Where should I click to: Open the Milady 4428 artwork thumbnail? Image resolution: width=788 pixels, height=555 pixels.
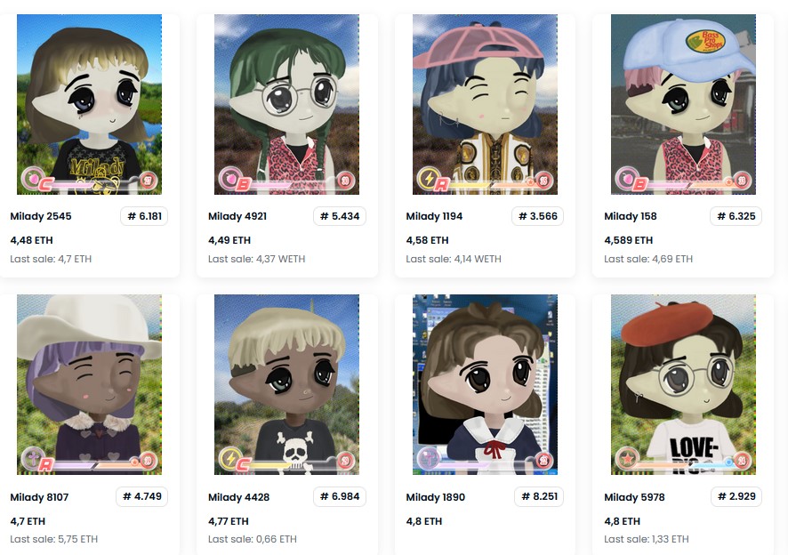(x=287, y=384)
